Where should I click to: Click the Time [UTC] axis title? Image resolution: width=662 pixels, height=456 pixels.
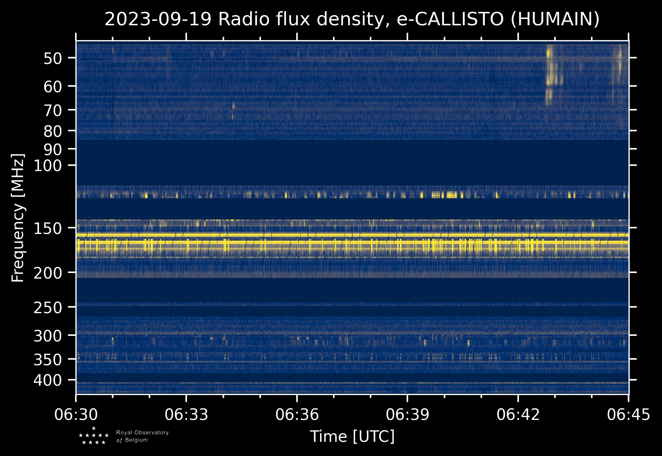[352, 436]
